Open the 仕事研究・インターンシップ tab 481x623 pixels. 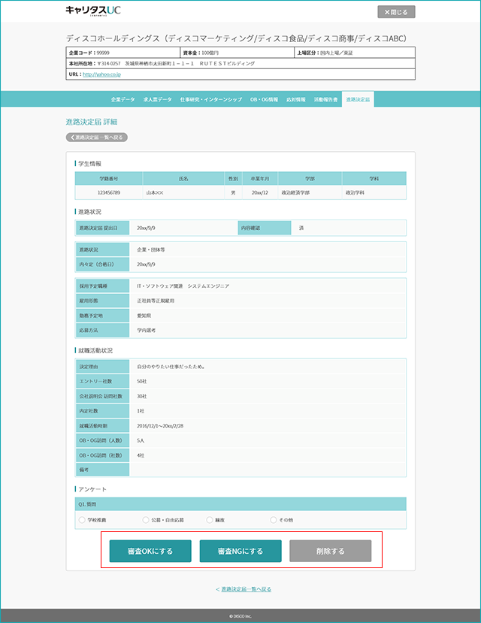(x=211, y=99)
